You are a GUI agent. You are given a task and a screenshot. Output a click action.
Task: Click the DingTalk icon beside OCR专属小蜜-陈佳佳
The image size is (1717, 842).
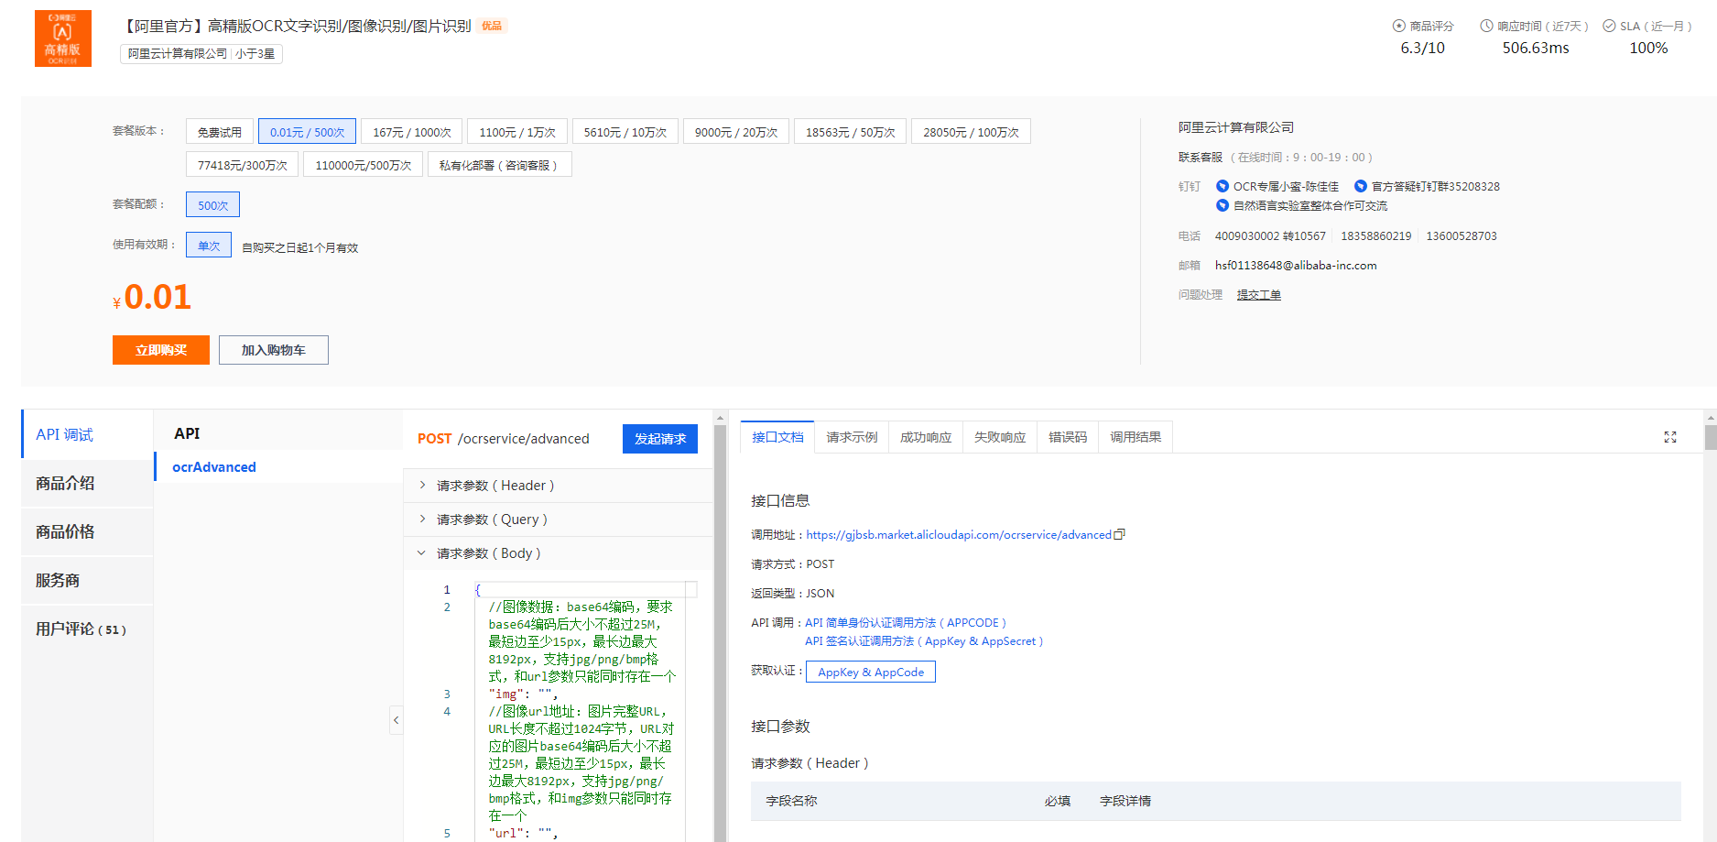click(1223, 186)
